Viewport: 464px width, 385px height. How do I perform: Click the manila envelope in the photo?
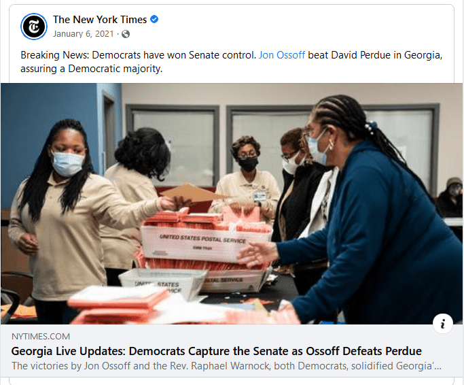coord(192,193)
